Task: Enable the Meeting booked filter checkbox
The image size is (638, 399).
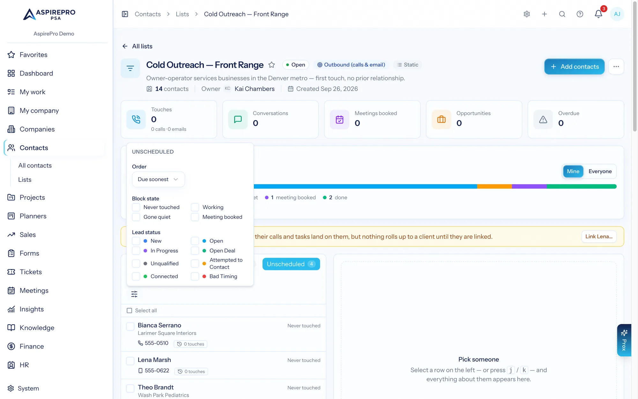Action: (195, 217)
